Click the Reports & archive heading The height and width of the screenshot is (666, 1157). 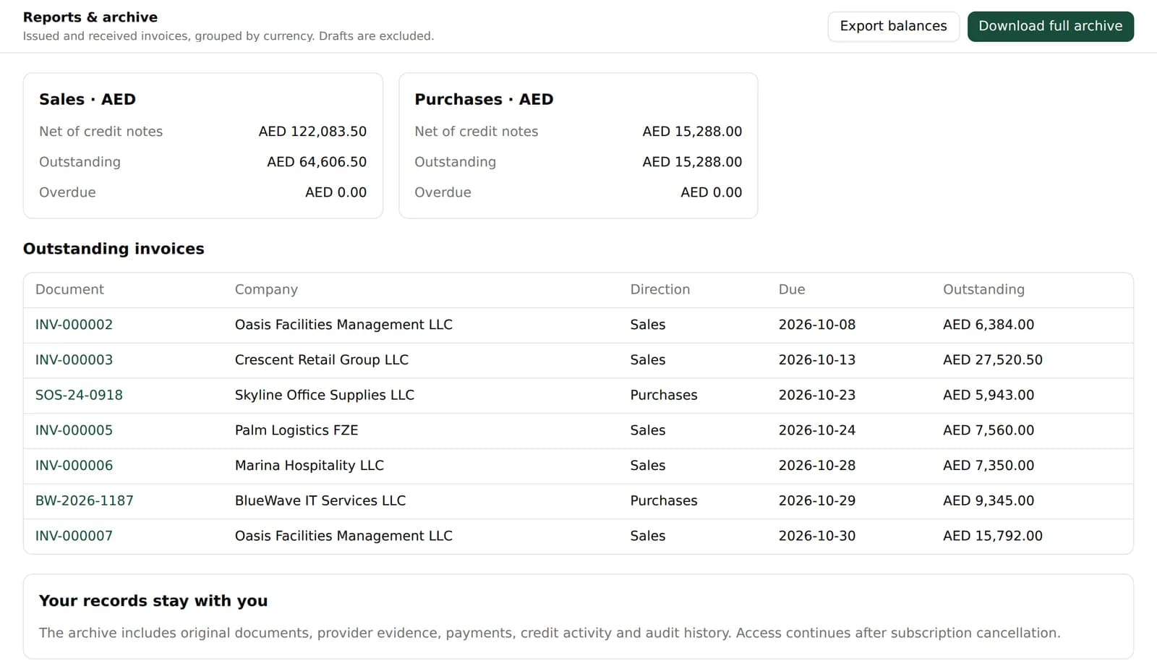(90, 17)
